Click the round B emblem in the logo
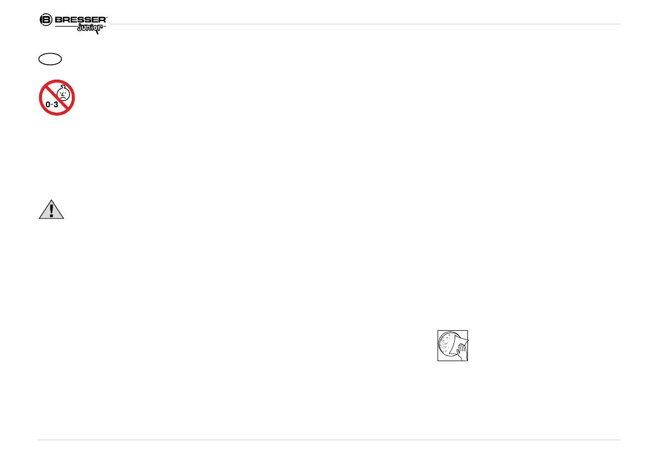 [45, 20]
